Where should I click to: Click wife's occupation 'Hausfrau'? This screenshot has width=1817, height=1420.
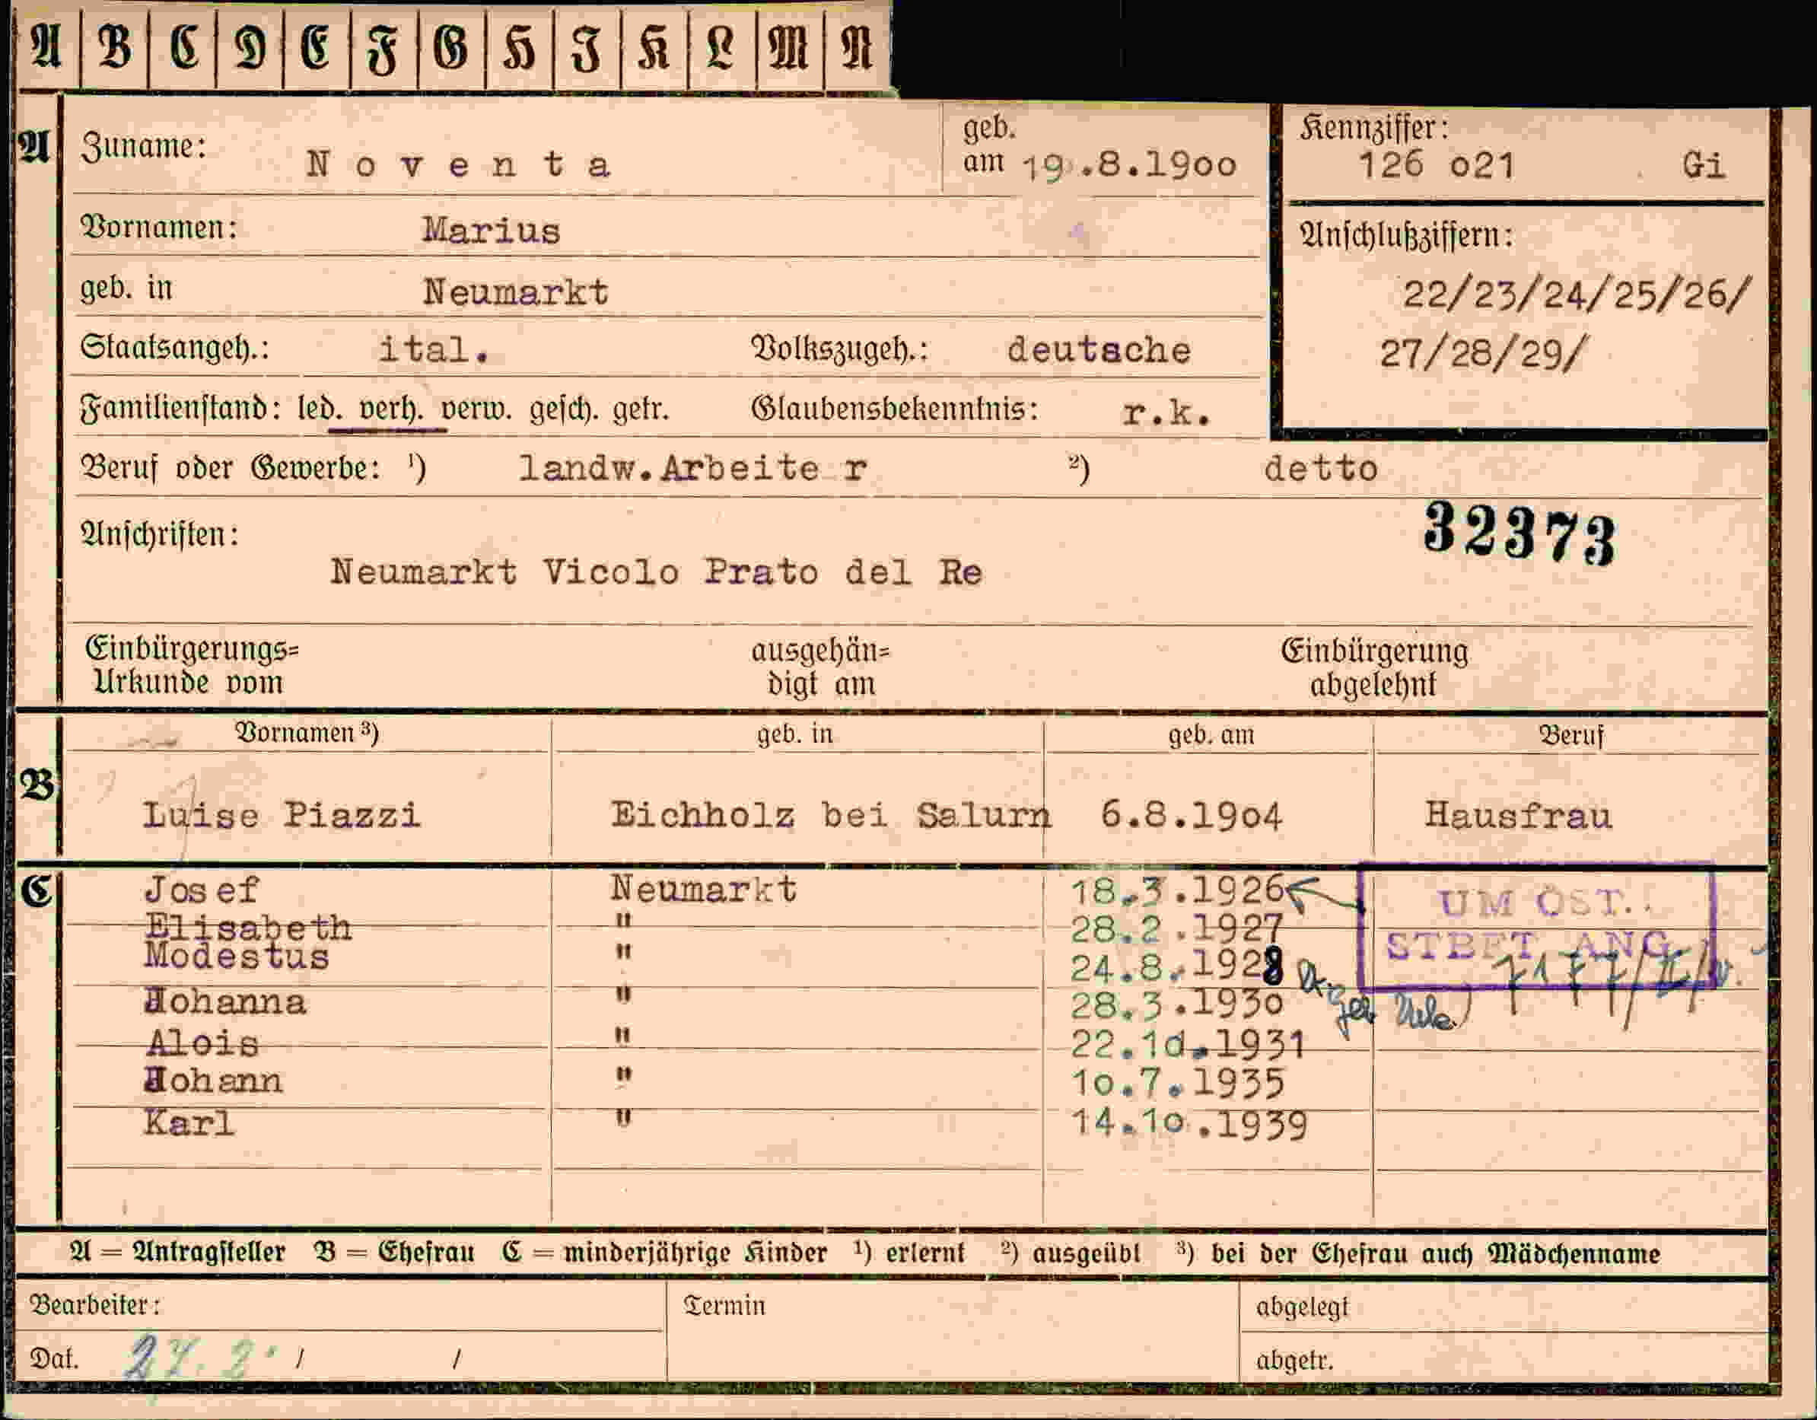click(x=1518, y=815)
